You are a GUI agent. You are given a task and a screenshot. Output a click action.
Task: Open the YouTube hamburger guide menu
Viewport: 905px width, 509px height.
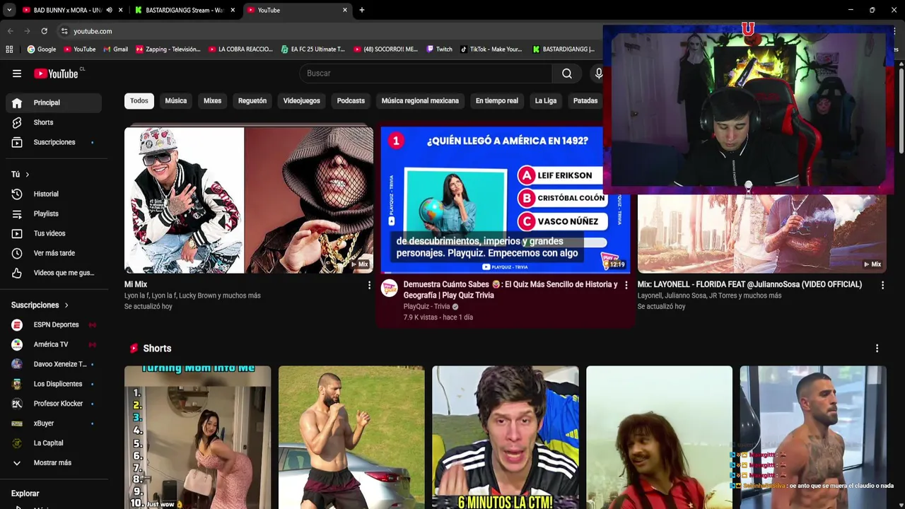pyautogui.click(x=17, y=74)
